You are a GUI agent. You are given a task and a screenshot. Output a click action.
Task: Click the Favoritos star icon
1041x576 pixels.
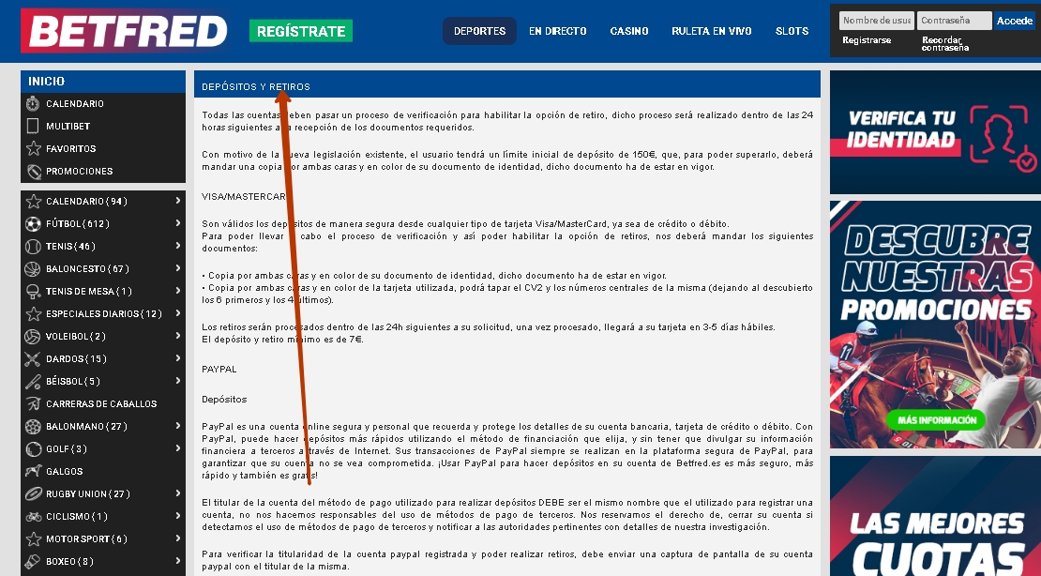pos(33,149)
